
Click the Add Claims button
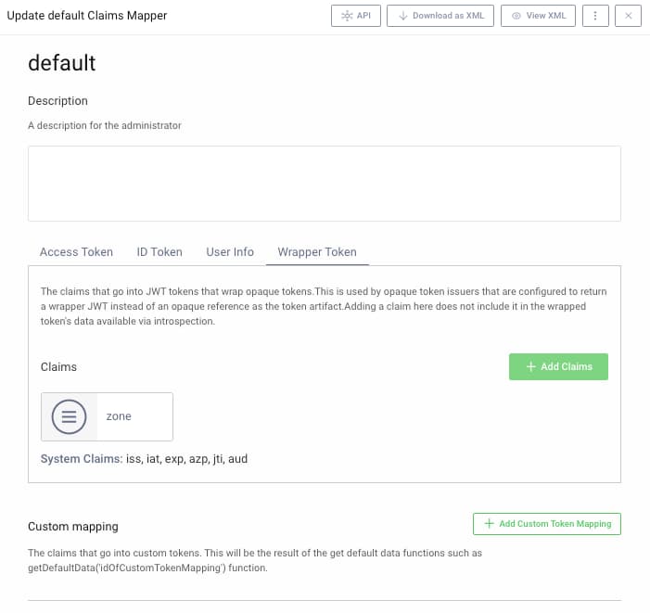(558, 366)
